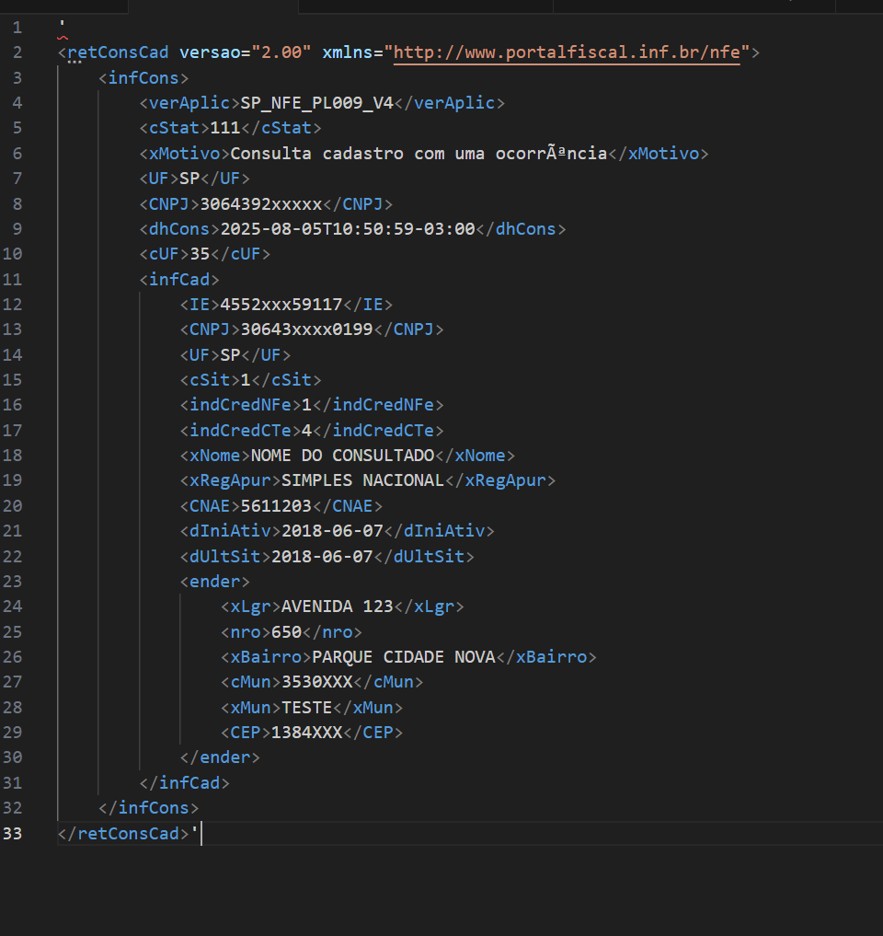Click the versao attribute value "2.00"
883x936 pixels.
(x=281, y=52)
